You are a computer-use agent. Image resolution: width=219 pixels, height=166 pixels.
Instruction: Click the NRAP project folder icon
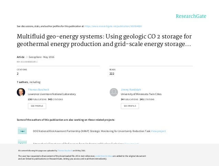22,131
